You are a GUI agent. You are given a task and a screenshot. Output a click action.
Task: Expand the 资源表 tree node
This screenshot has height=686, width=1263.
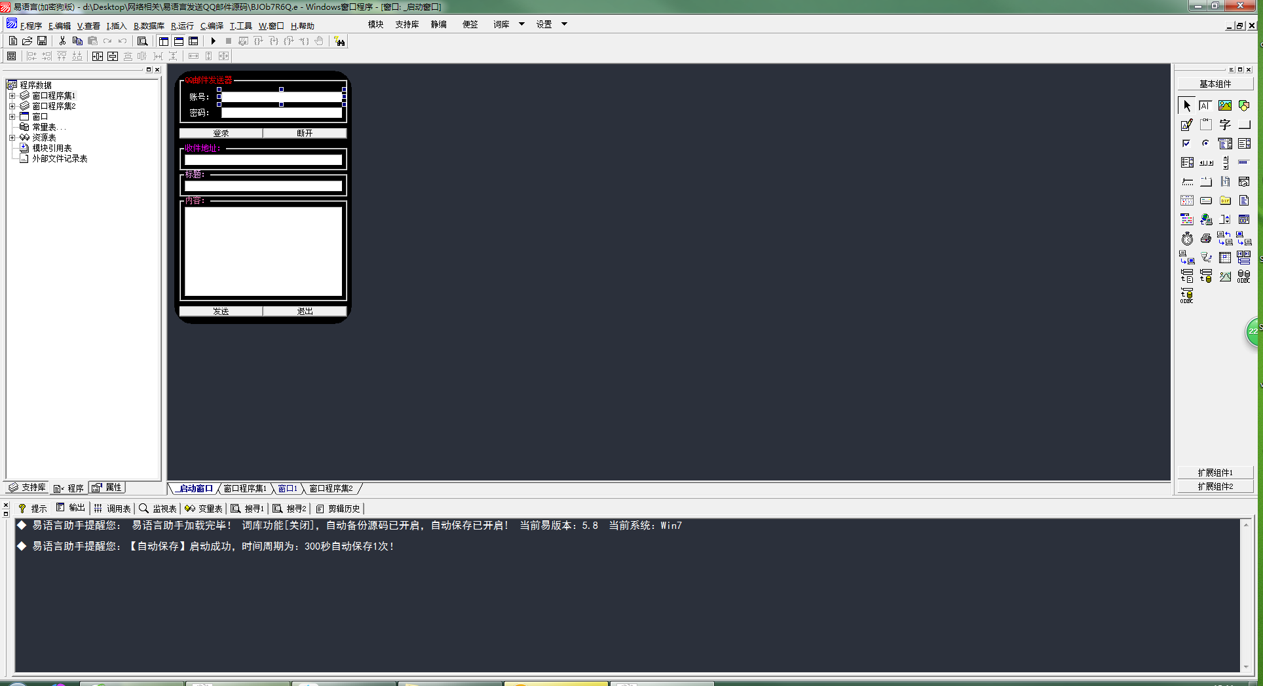(12, 137)
